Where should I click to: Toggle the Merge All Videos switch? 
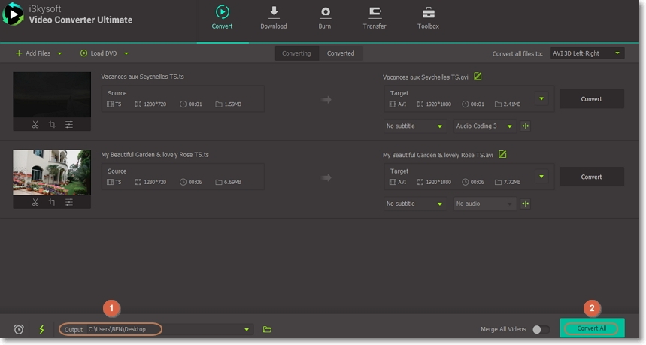(x=539, y=329)
